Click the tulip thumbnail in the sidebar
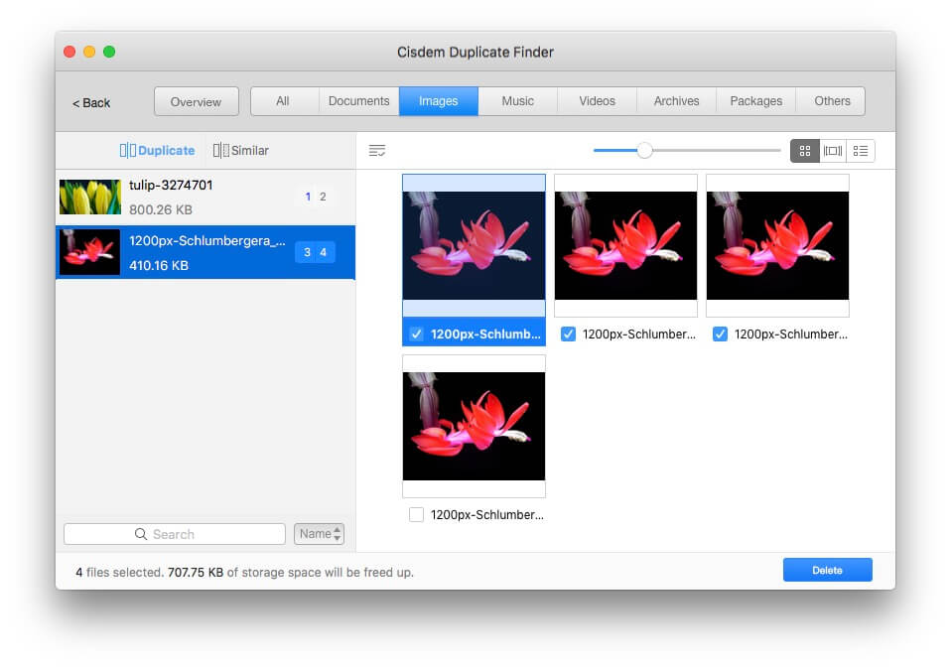This screenshot has width=951, height=669. [x=89, y=198]
